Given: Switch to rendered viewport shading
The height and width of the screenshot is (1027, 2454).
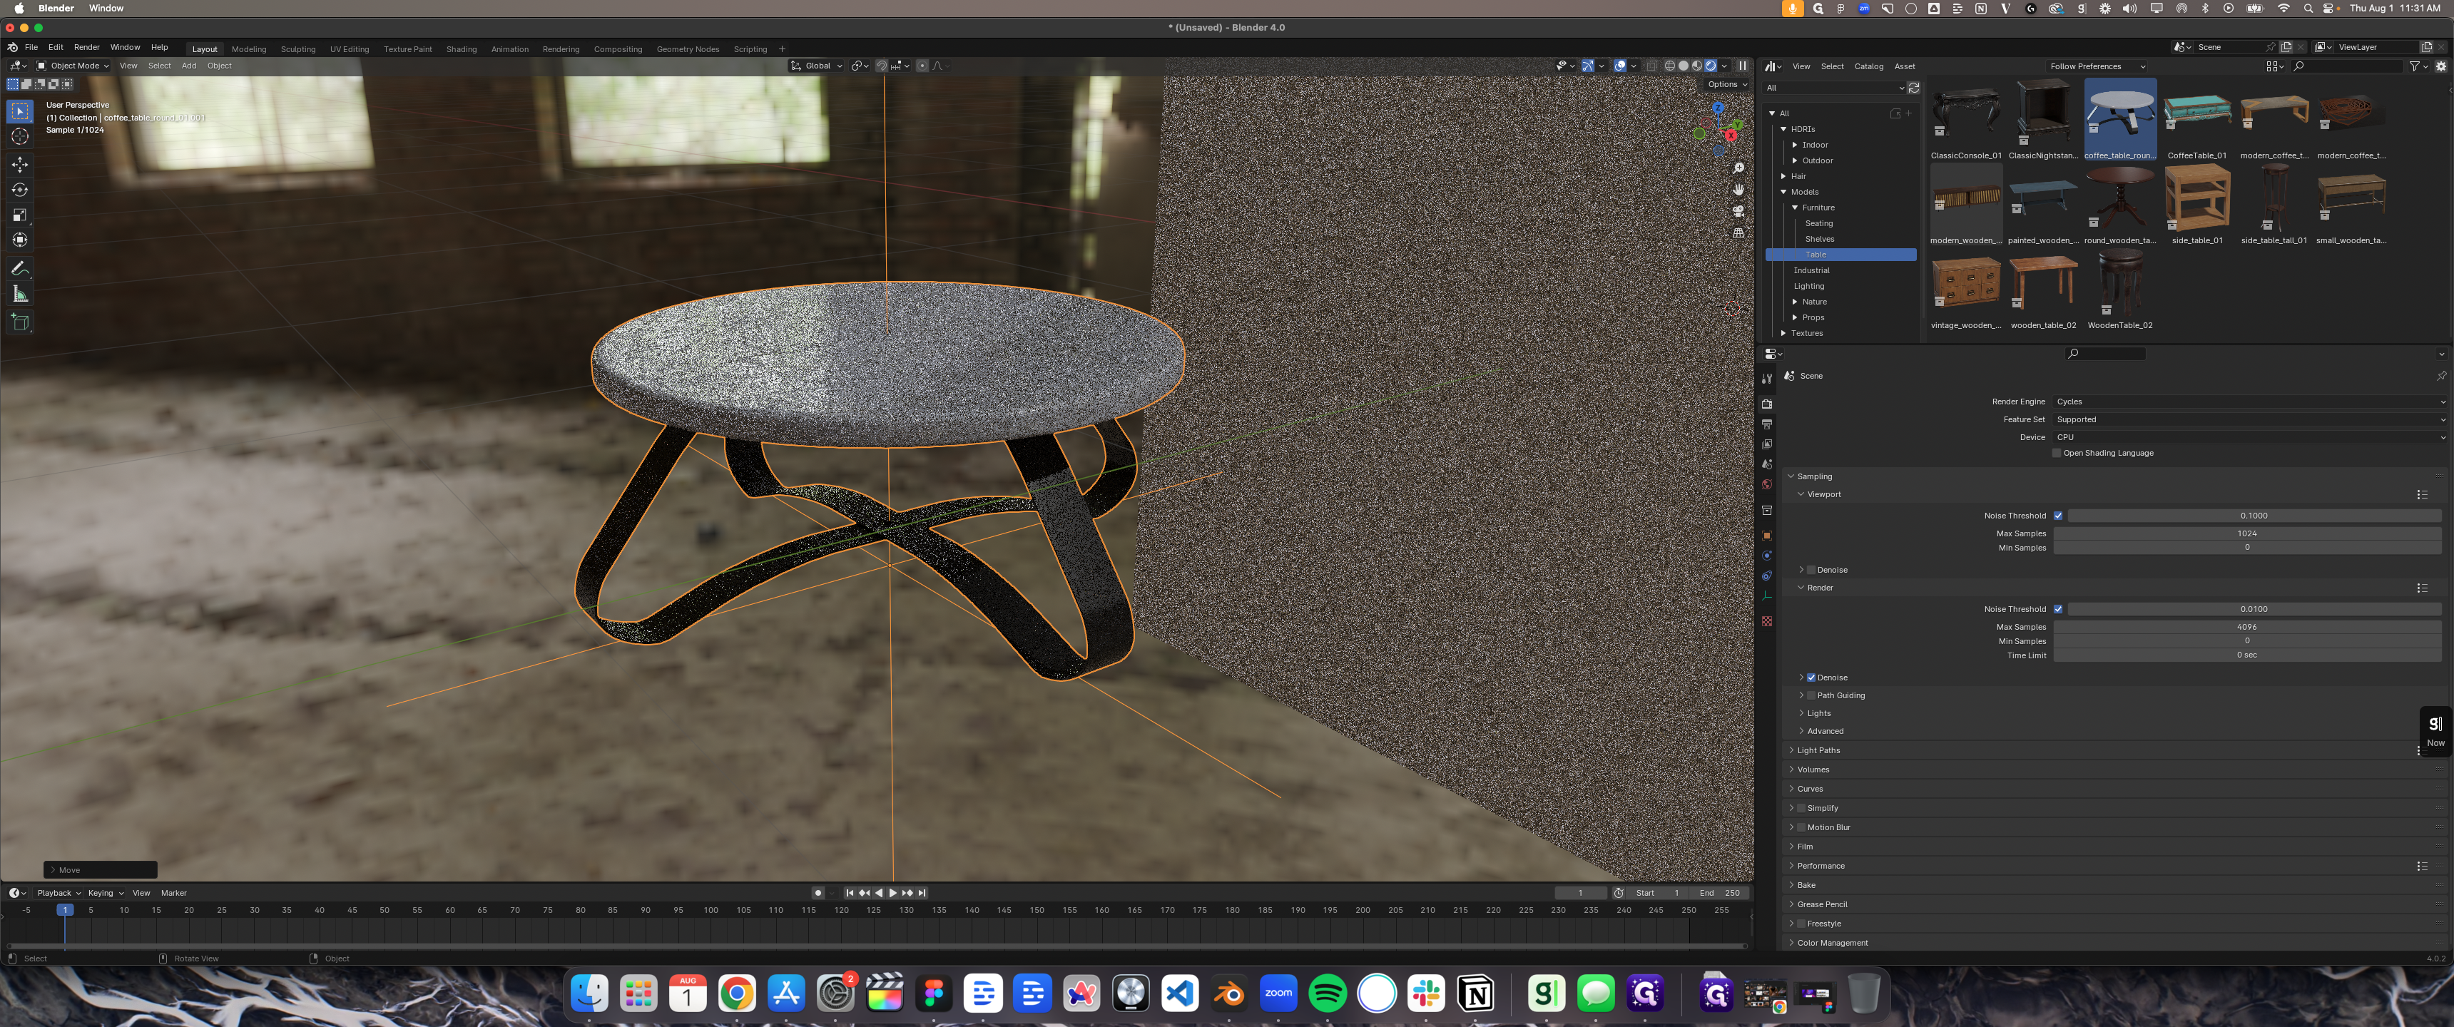Looking at the screenshot, I should click(x=1711, y=66).
